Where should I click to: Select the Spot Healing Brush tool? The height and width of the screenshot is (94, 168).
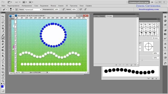(3, 35)
